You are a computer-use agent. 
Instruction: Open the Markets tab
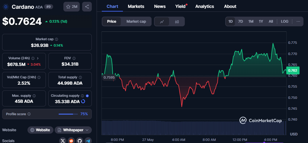[136, 6]
